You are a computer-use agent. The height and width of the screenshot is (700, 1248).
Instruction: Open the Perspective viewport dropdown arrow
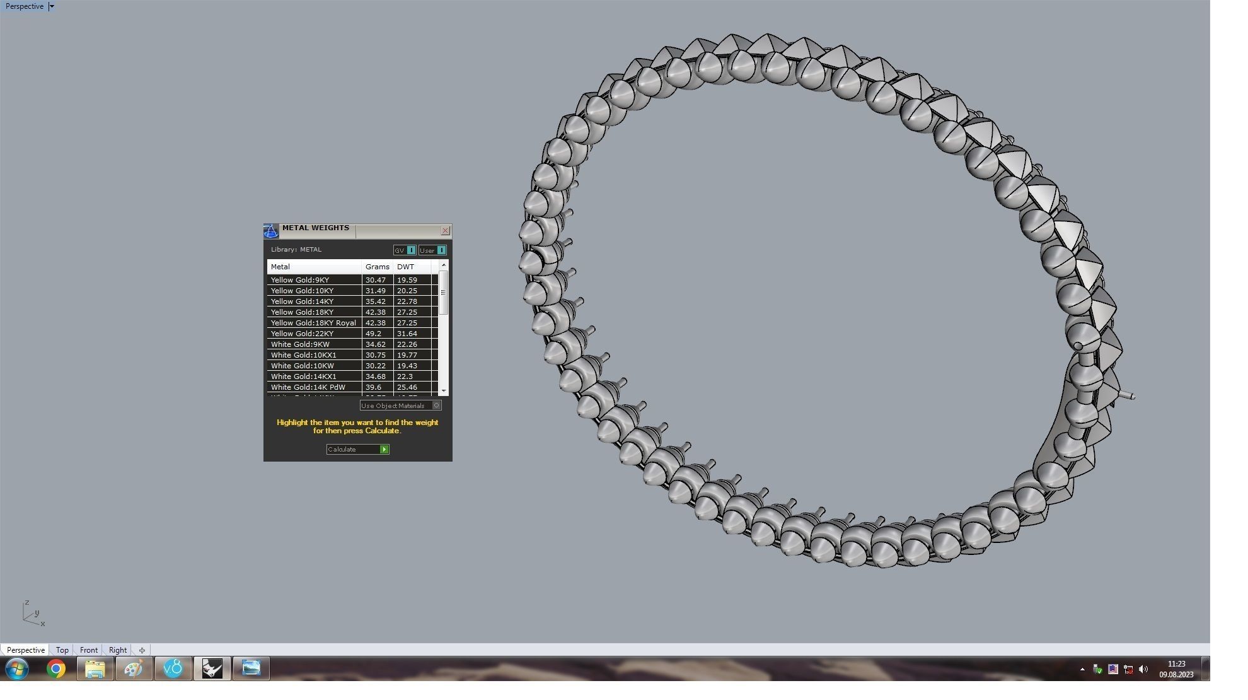[52, 6]
